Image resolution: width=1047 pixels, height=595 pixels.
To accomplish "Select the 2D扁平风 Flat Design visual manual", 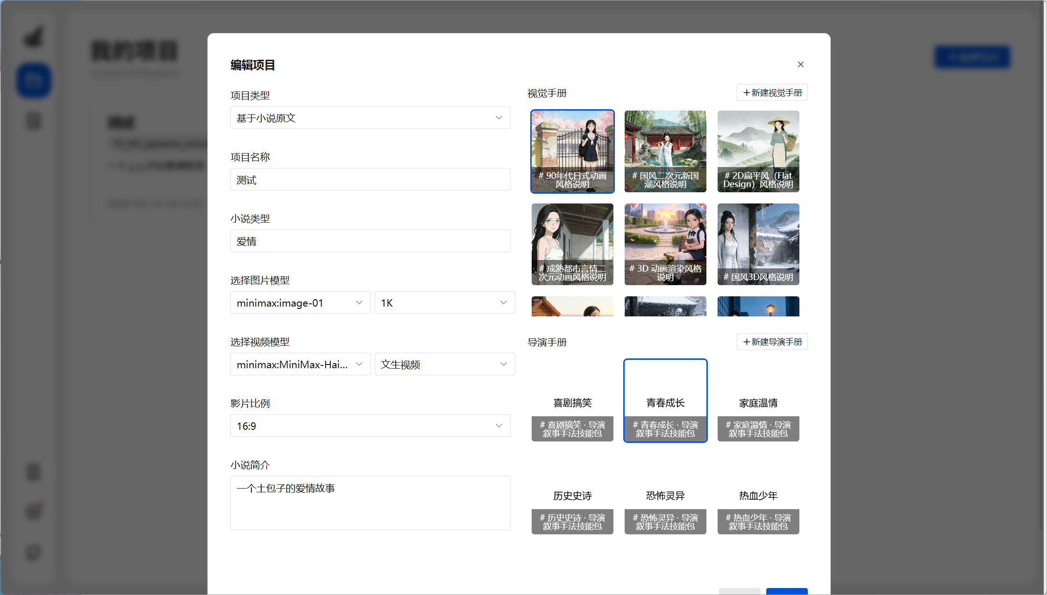I will click(758, 151).
